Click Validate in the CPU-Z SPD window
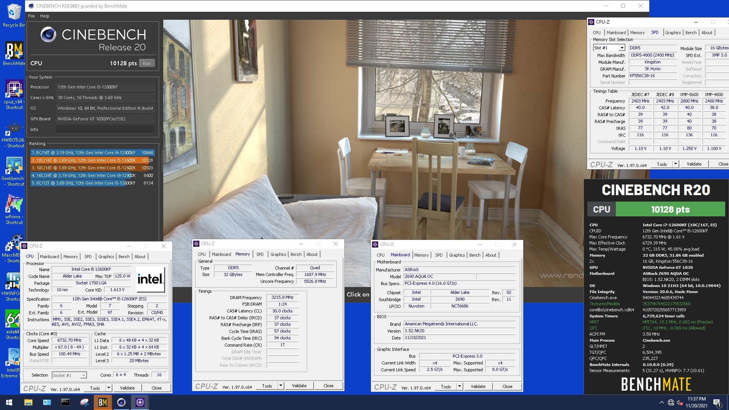 coord(694,164)
